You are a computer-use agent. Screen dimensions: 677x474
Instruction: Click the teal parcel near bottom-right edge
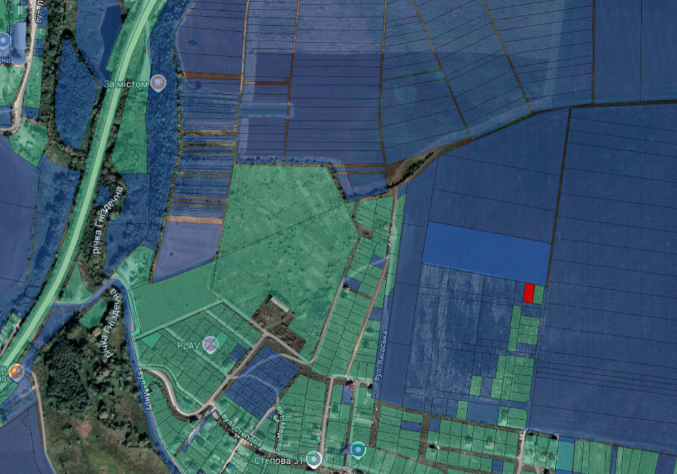coord(565,454)
